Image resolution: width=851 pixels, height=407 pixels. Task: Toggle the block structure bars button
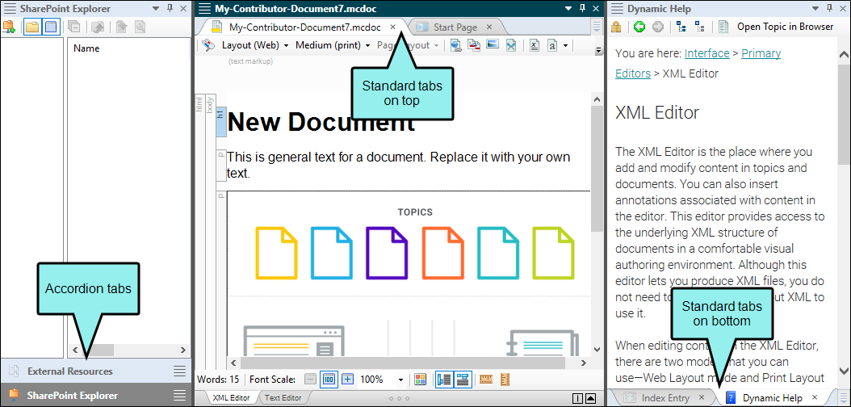444,380
